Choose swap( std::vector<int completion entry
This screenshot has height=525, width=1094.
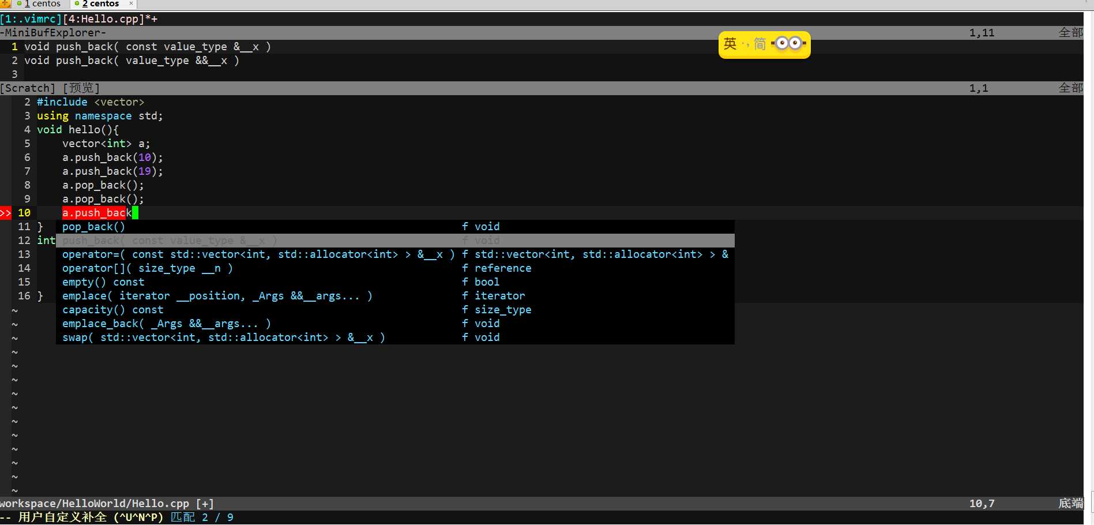tap(395, 337)
